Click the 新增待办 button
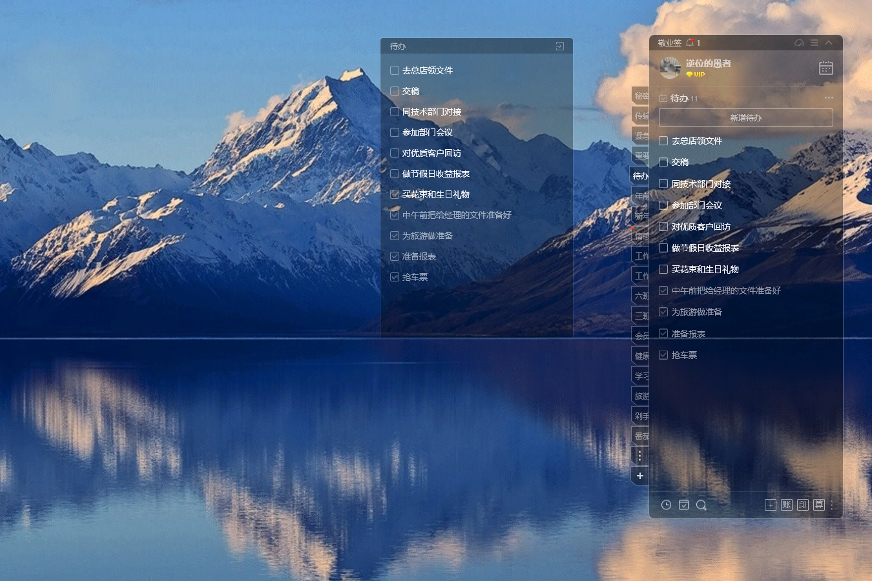The height and width of the screenshot is (581, 872). [x=745, y=117]
